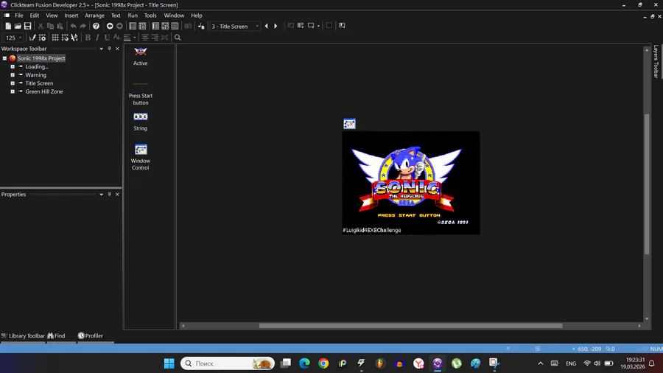Open the '3 - Title Screen' frame selector
The width and height of the screenshot is (663, 373).
point(235,27)
